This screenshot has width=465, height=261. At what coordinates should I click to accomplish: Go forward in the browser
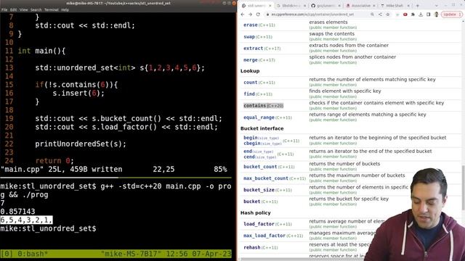pyautogui.click(x=250, y=14)
